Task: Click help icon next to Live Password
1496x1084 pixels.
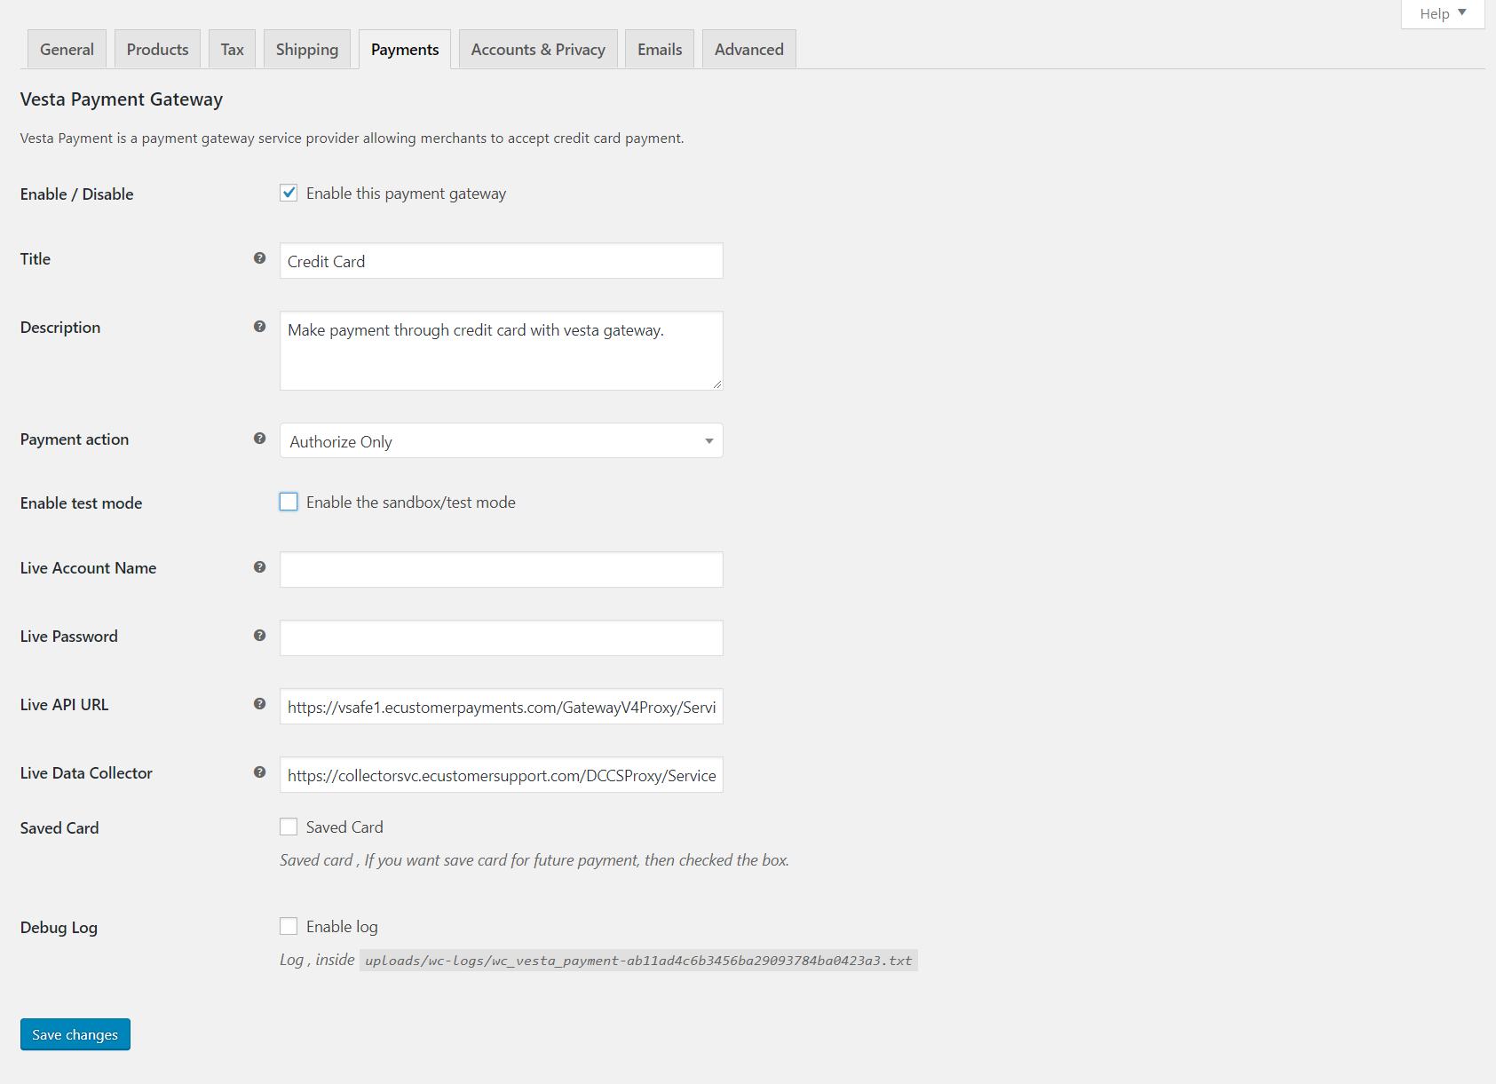Action: coord(259,636)
